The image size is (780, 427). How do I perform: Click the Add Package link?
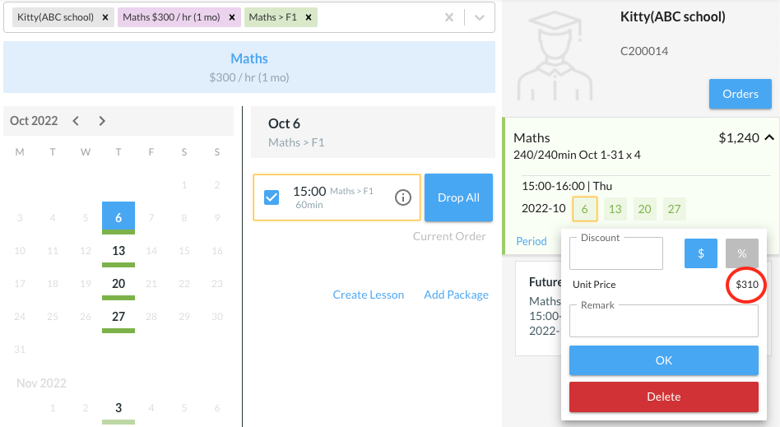click(x=456, y=295)
